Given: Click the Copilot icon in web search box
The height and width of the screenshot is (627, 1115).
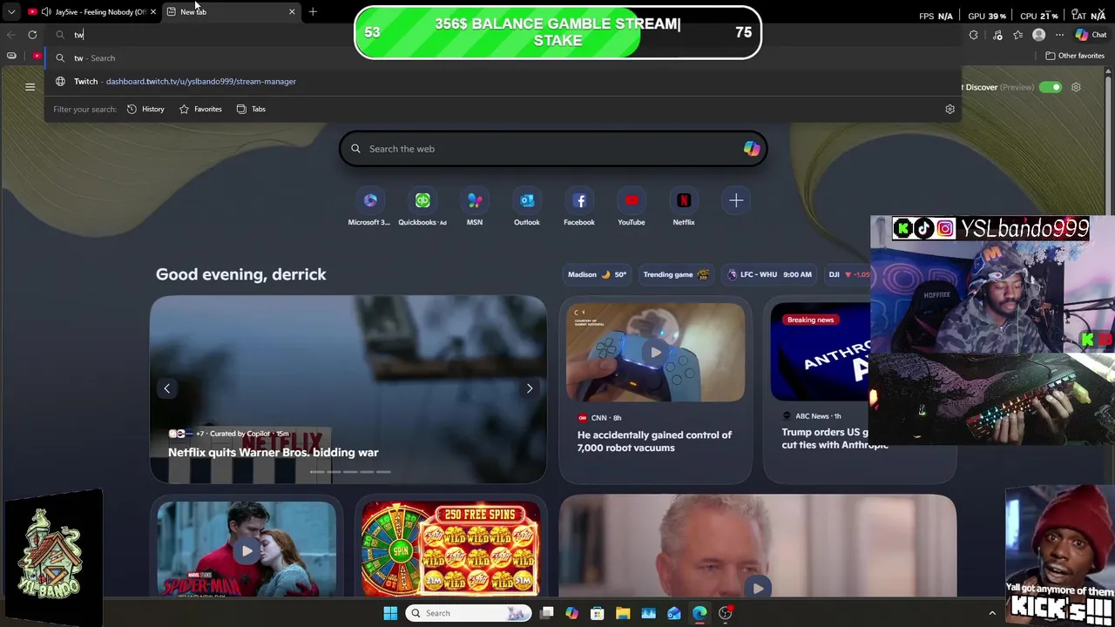Looking at the screenshot, I should tap(752, 149).
